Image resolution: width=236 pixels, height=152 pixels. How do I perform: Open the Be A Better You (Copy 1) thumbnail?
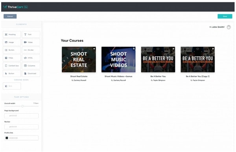click(x=197, y=59)
